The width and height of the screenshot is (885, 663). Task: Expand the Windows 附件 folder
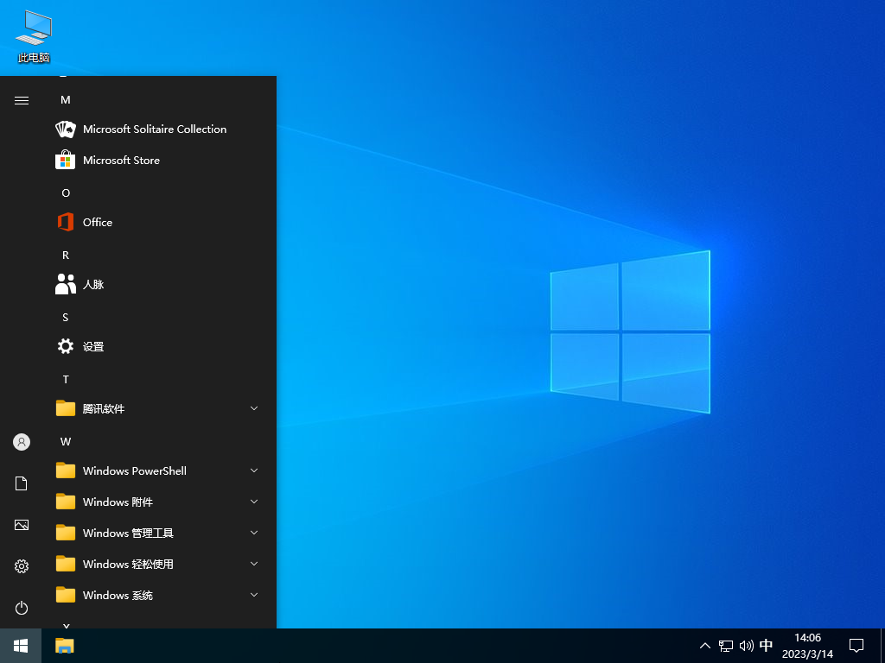point(156,502)
